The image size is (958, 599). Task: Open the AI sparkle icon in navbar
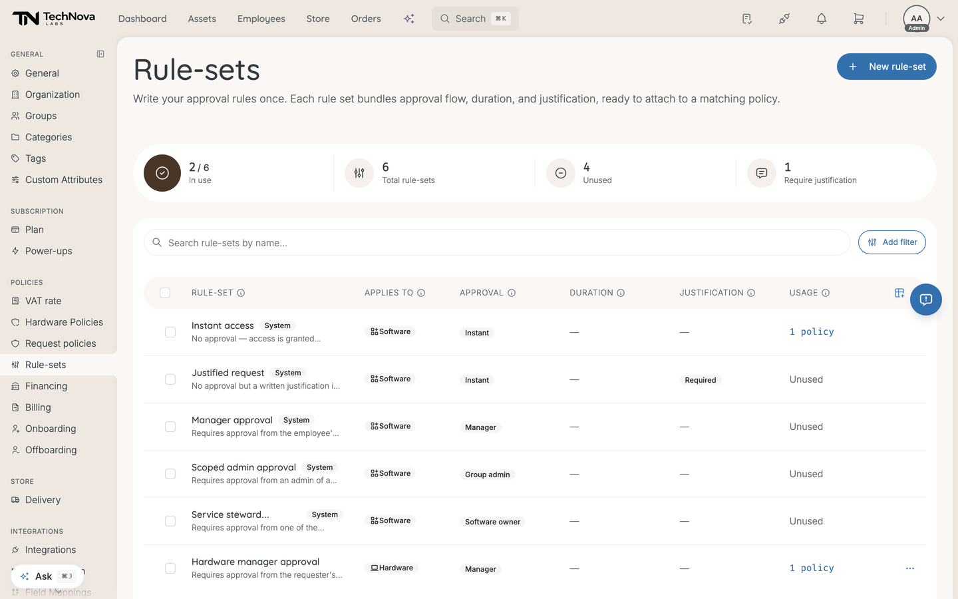coord(409,19)
